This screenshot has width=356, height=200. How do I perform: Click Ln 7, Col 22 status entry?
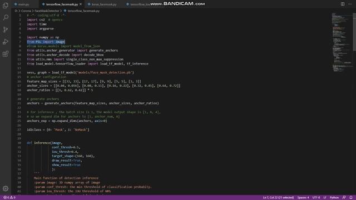(278, 198)
